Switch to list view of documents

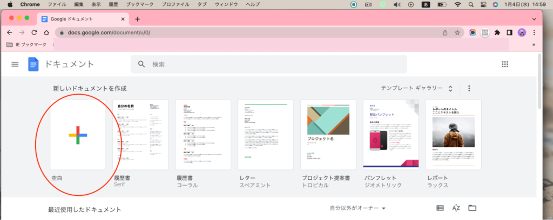coord(440,208)
